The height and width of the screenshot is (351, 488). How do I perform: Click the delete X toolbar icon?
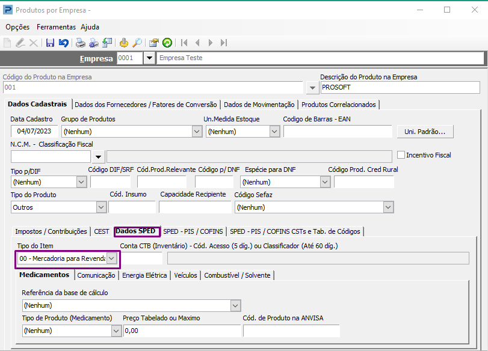pos(33,43)
